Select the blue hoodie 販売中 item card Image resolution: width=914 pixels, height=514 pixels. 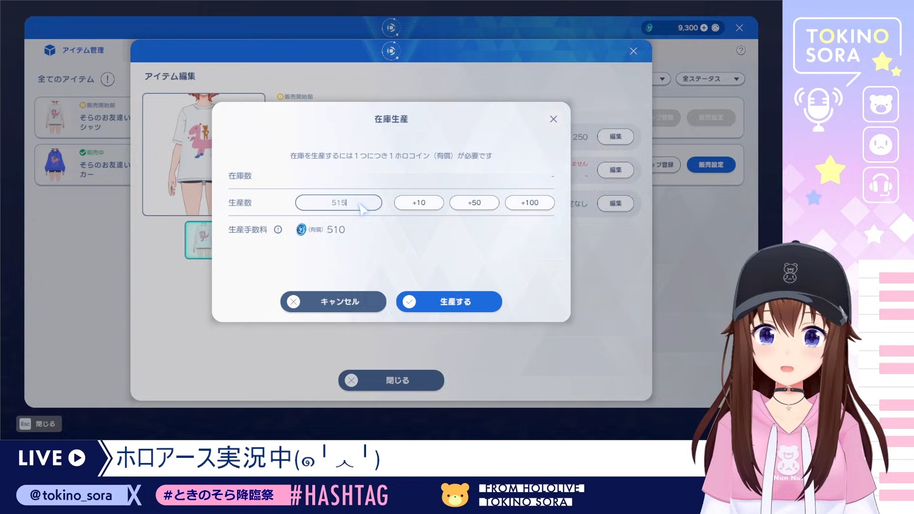83,165
